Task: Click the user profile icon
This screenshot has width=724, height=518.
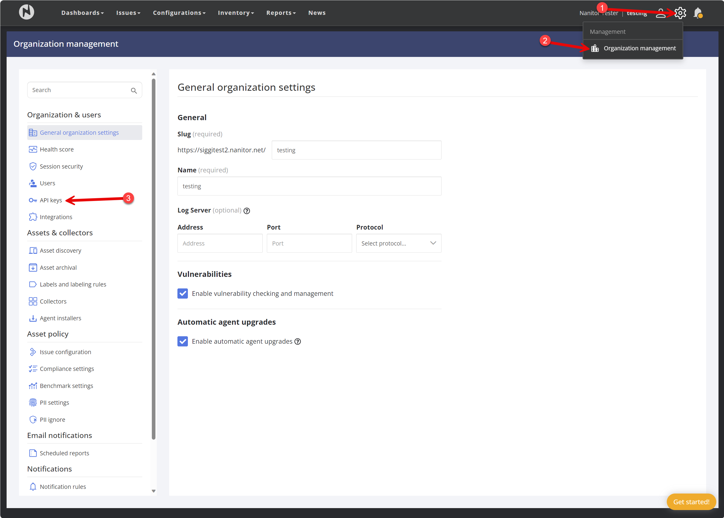Action: (x=660, y=13)
